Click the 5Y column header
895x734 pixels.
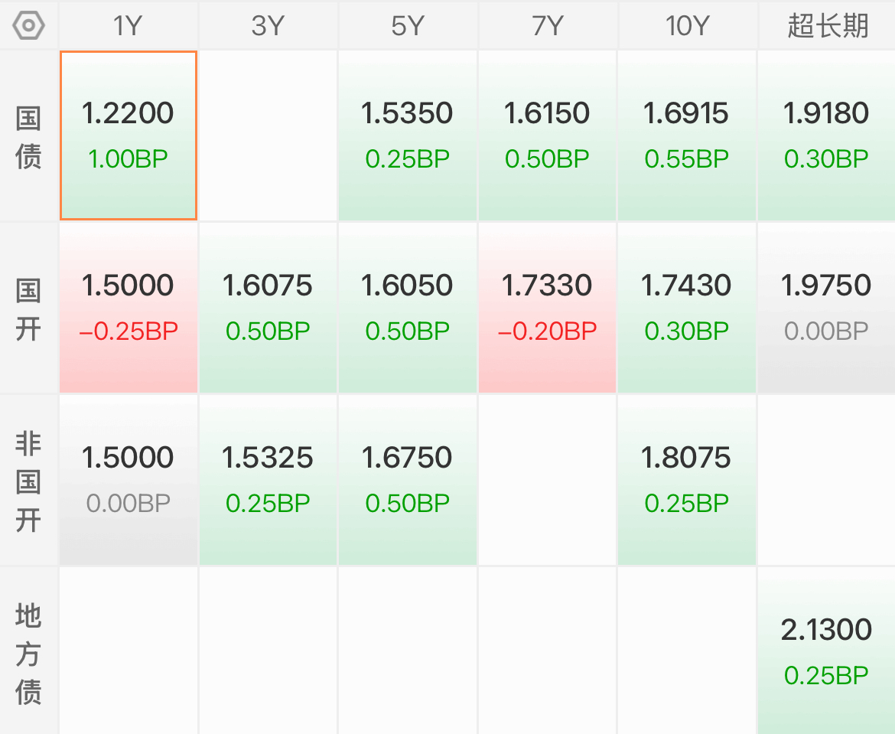click(x=407, y=25)
